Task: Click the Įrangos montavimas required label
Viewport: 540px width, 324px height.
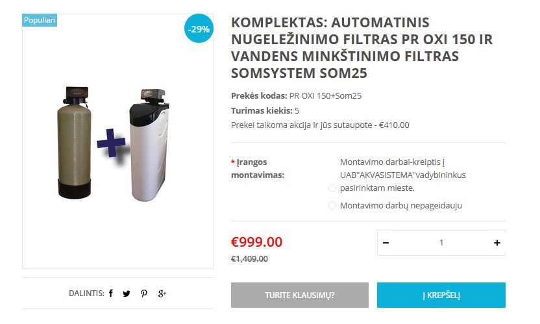Action: click(258, 169)
